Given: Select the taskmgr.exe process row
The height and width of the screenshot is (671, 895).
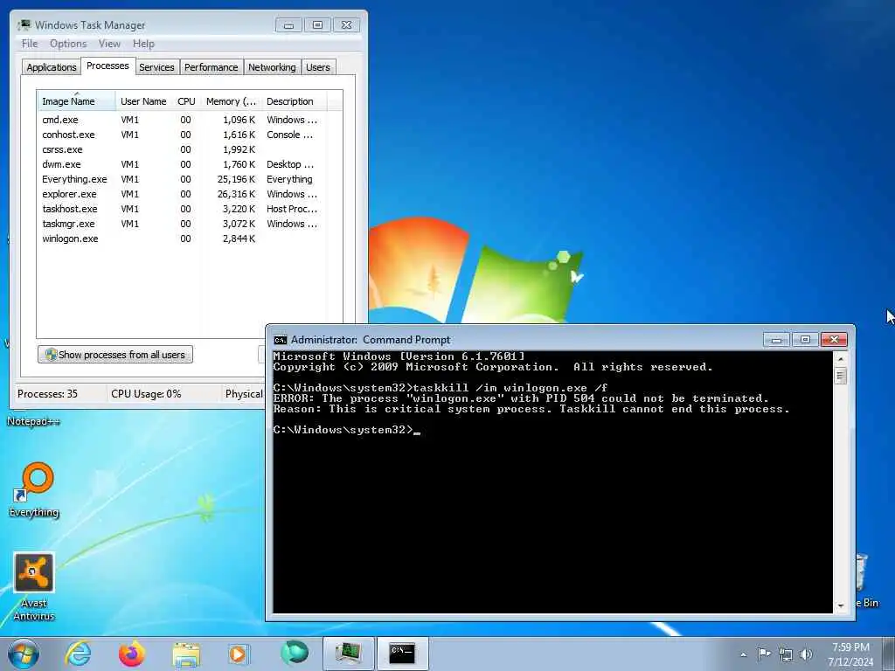Looking at the screenshot, I should (183, 224).
